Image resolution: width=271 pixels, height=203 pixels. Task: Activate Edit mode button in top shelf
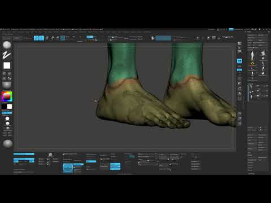coord(36,38)
